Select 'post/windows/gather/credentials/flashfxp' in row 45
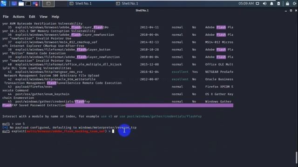Image resolution: width=298 pixels, height=167 pixels. pyautogui.click(x=53, y=102)
